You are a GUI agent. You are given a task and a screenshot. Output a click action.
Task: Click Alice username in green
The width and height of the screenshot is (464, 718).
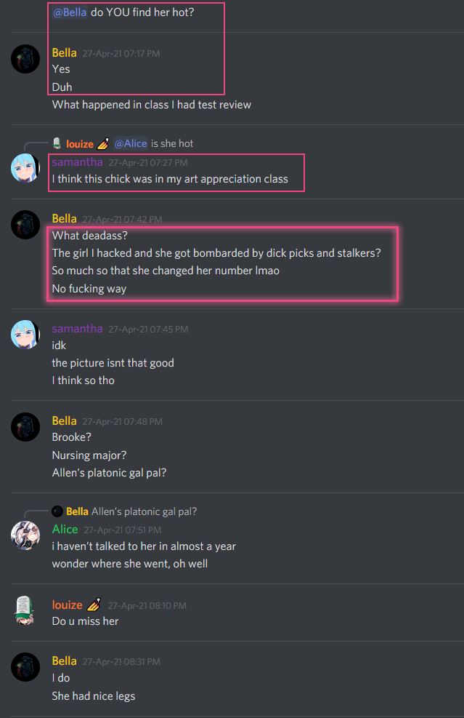[65, 530]
